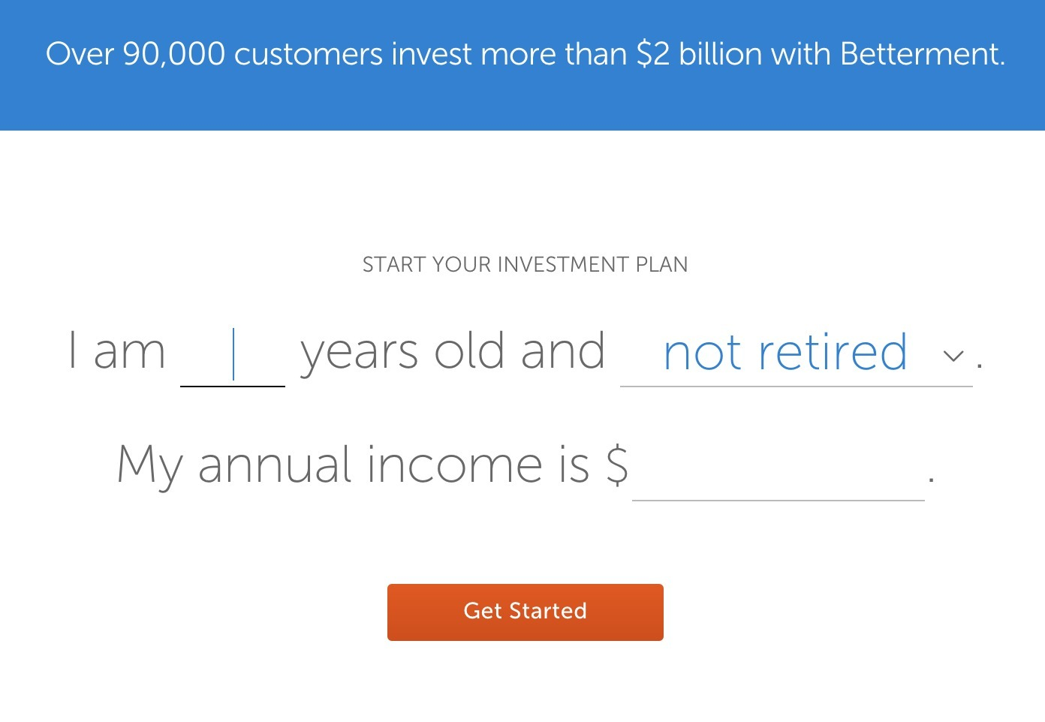The width and height of the screenshot is (1045, 722).
Task: Click the period after the income field
Action: 932,477
